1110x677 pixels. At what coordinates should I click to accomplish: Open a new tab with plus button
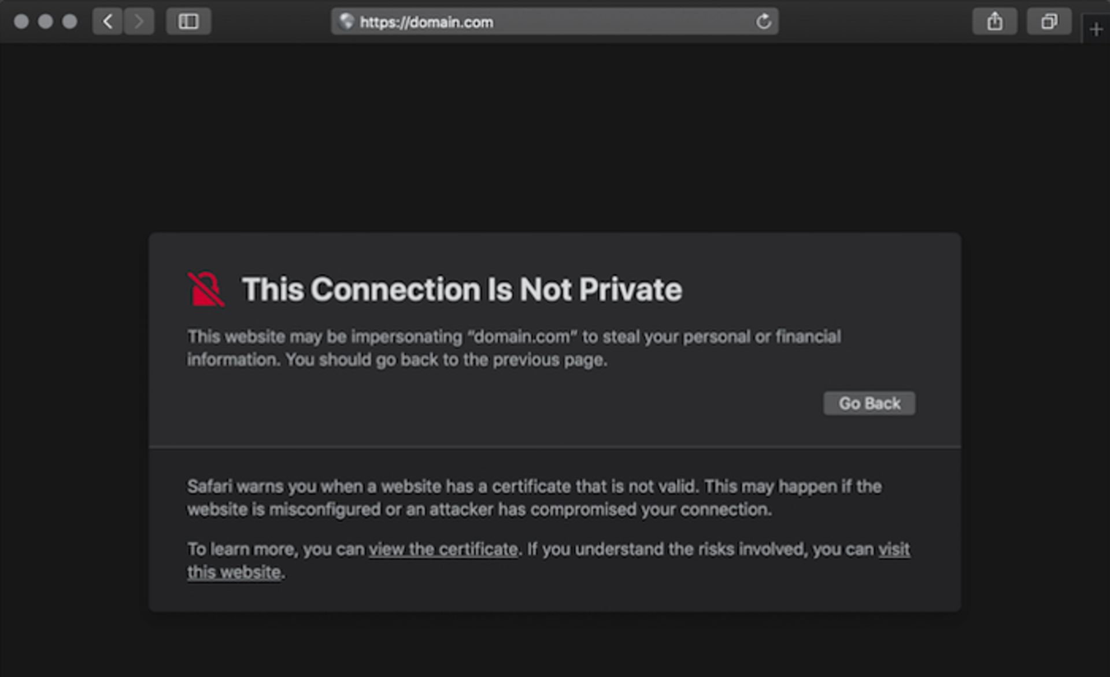1096,29
